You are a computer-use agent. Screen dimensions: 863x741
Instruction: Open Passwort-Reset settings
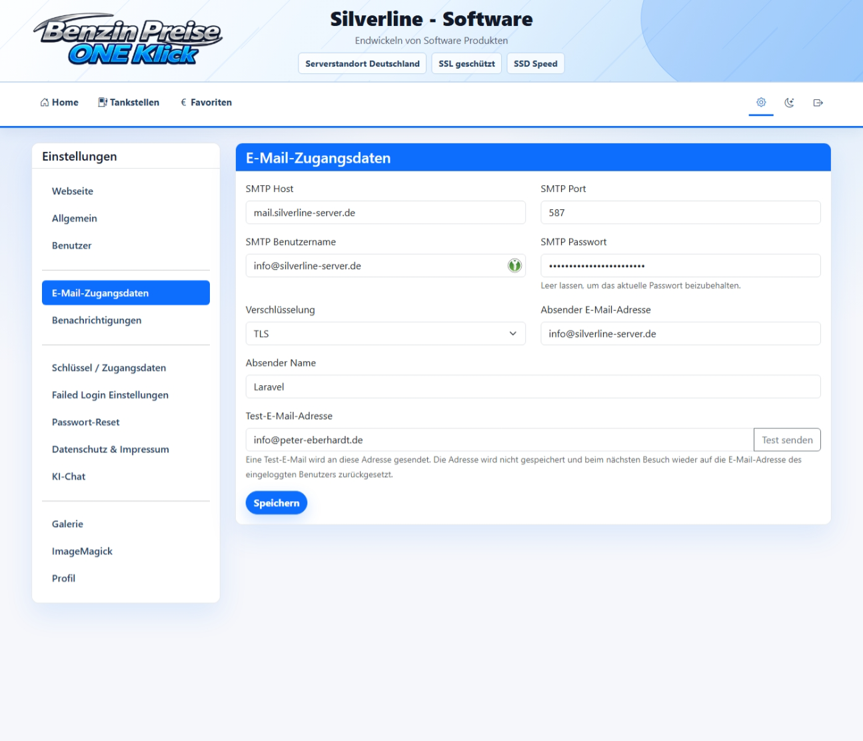[126, 422]
